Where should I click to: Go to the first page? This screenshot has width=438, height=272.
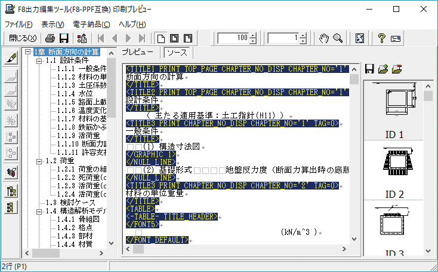(x=101, y=38)
